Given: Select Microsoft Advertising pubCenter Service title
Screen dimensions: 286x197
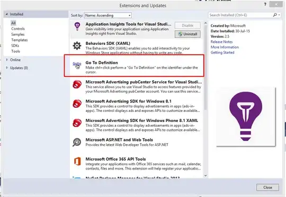Looking at the screenshot, I should coord(144,82).
